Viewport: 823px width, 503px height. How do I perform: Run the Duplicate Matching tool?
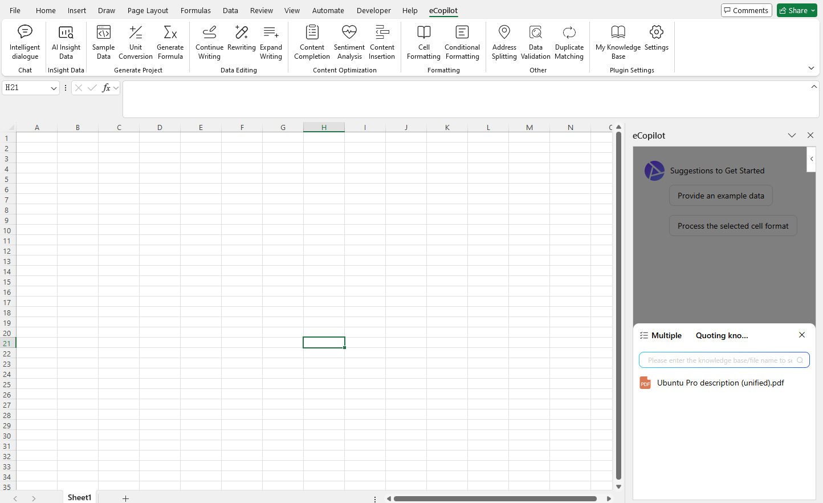[569, 42]
